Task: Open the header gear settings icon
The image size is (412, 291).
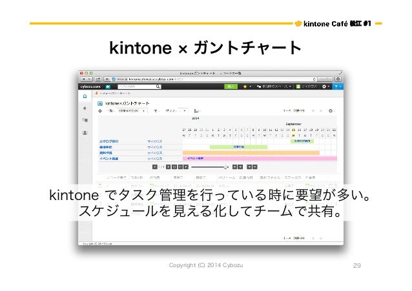Action: click(324, 86)
